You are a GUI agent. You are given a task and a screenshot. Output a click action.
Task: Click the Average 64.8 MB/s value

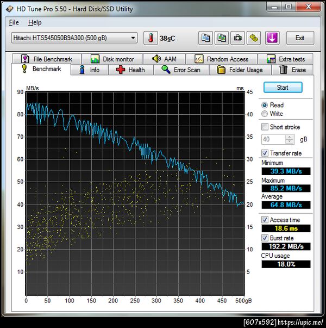click(286, 205)
